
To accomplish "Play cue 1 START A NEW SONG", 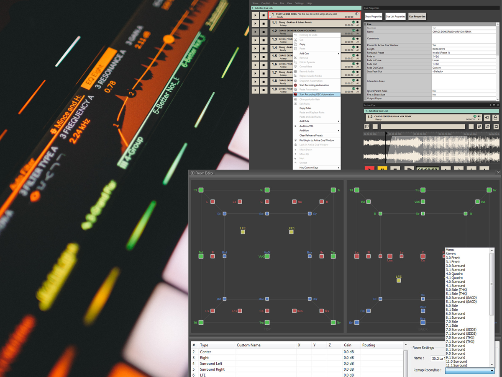I will [255, 15].
